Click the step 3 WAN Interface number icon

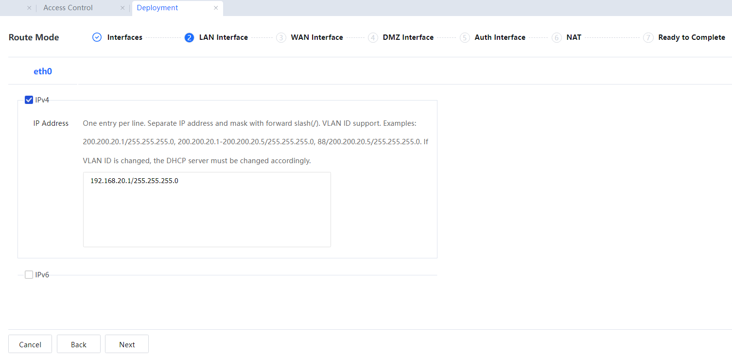pos(281,37)
